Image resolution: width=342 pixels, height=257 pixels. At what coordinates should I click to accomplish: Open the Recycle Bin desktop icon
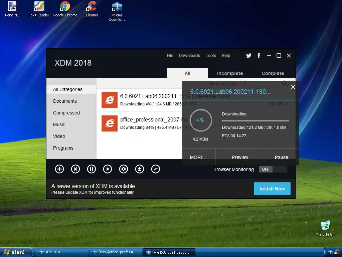325,228
